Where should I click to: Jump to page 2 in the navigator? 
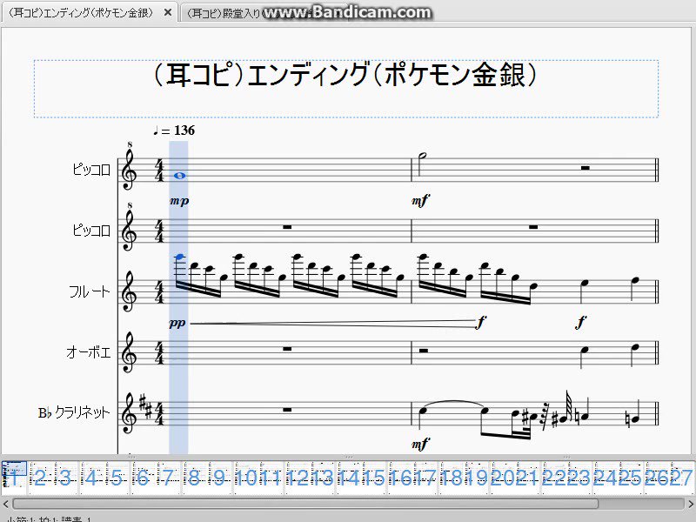40,478
